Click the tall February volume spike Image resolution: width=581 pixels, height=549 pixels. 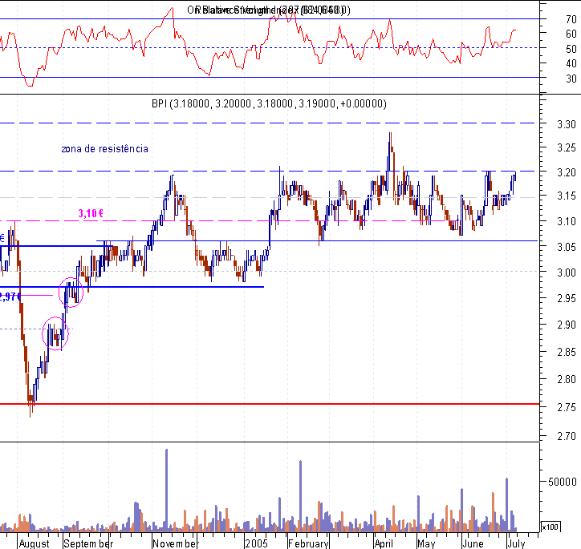pos(300,496)
